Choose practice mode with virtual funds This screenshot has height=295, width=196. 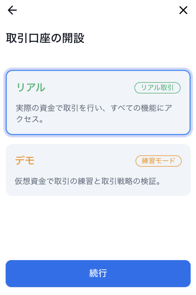click(x=98, y=170)
